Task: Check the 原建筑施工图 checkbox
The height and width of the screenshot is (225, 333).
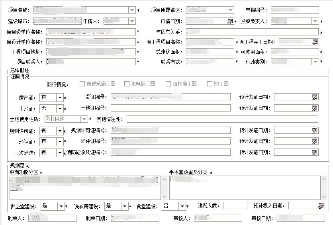Action: pyautogui.click(x=82, y=84)
